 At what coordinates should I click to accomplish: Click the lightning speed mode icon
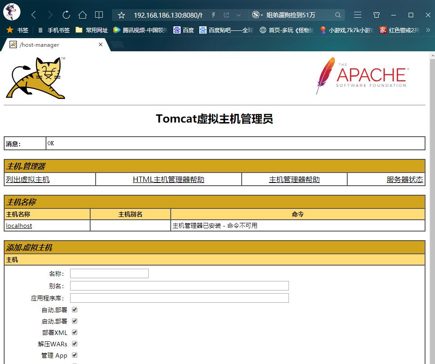pyautogui.click(x=213, y=15)
